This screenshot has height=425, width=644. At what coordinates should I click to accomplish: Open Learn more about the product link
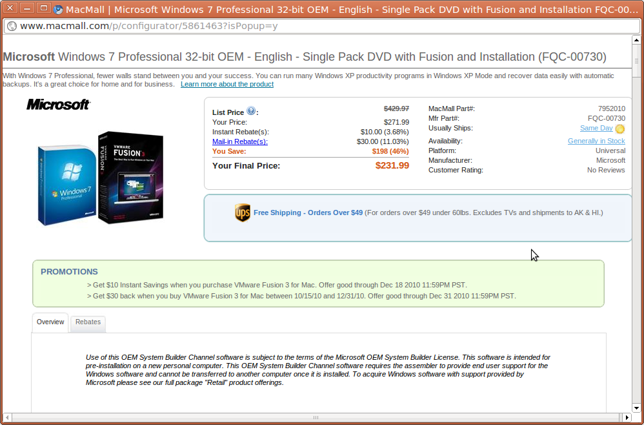click(x=227, y=84)
